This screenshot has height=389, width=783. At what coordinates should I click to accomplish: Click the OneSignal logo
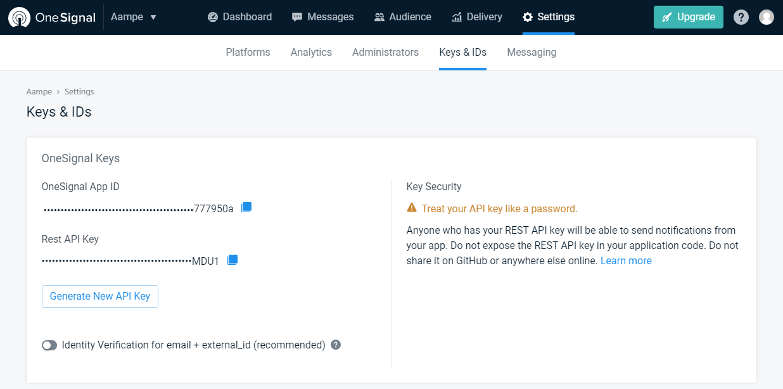(x=52, y=17)
